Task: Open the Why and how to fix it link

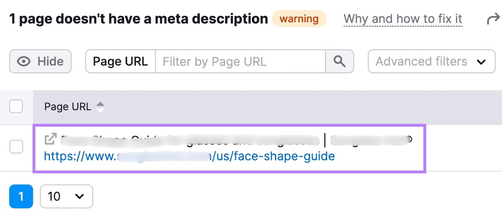Action: pyautogui.click(x=403, y=19)
